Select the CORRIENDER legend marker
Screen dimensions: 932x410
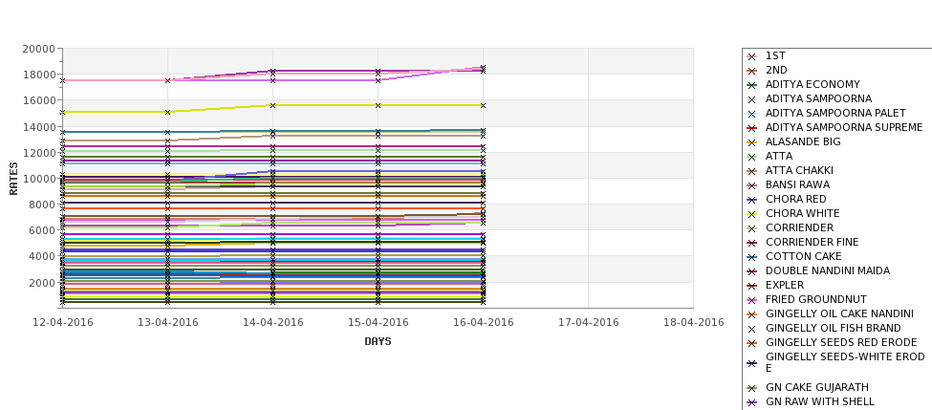tap(752, 228)
